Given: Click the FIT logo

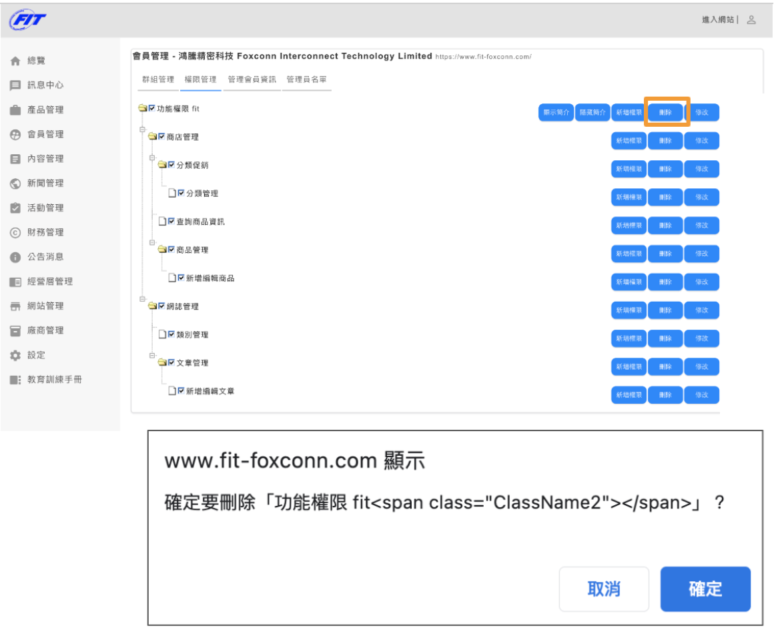Looking at the screenshot, I should point(27,20).
